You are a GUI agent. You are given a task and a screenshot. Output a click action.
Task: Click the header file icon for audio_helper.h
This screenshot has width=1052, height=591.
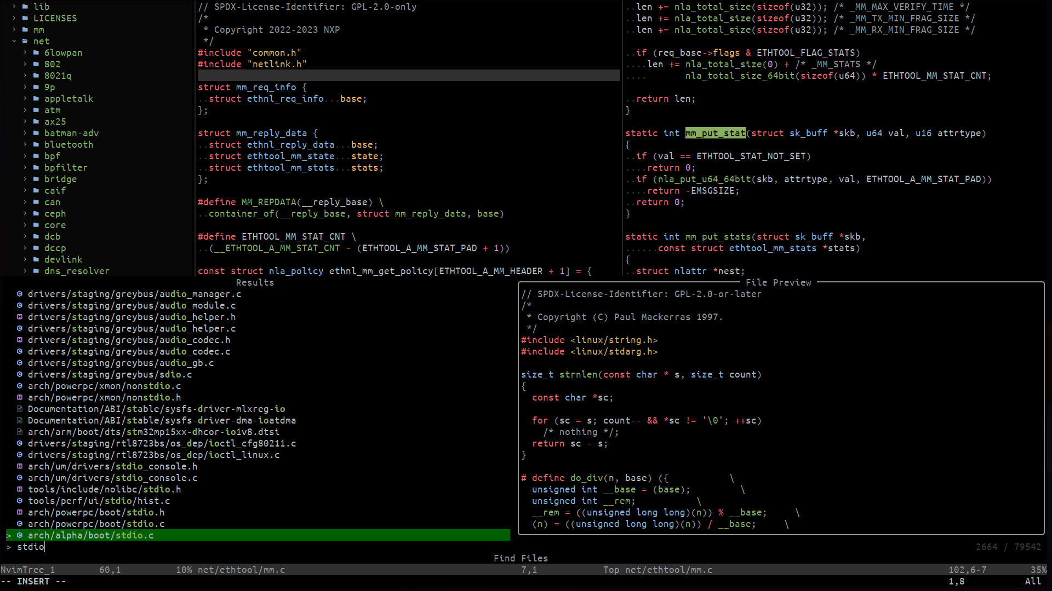tap(20, 317)
